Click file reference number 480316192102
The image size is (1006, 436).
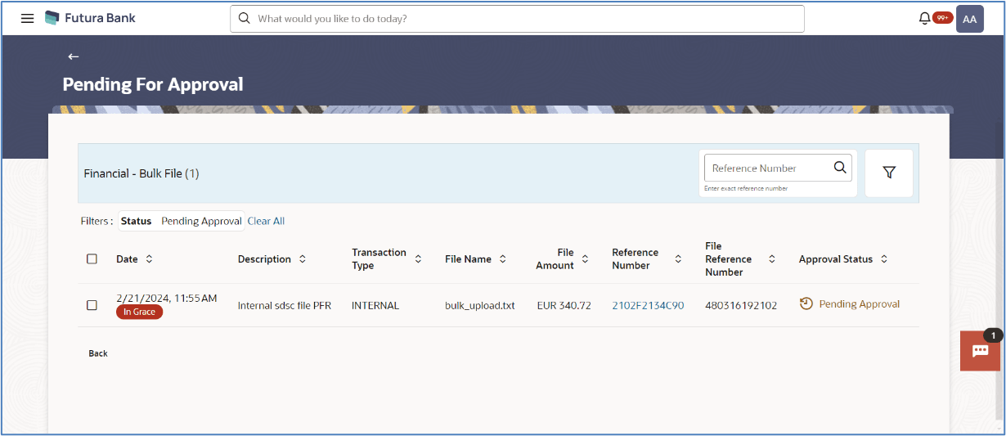(741, 305)
